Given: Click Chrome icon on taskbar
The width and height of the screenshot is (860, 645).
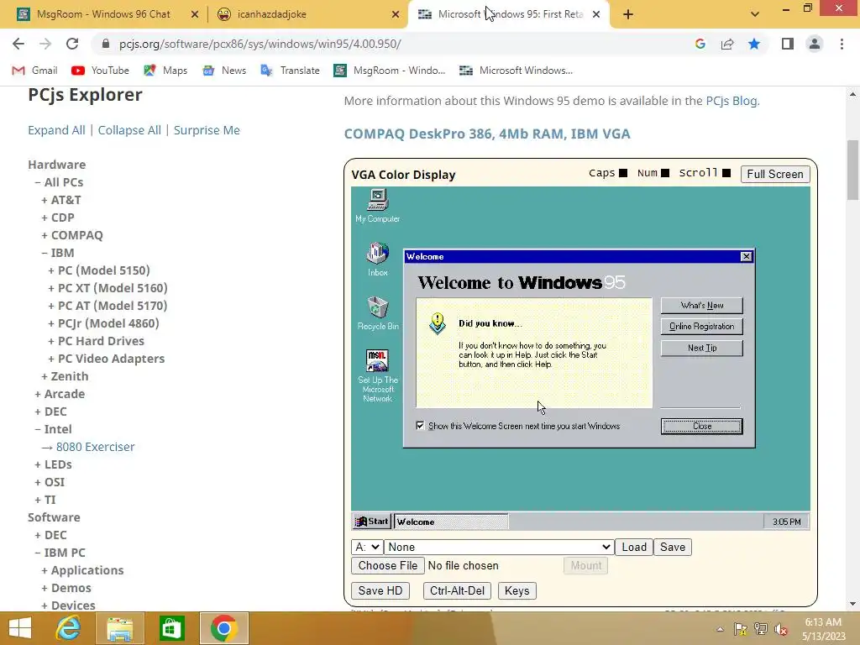Looking at the screenshot, I should pos(223,628).
